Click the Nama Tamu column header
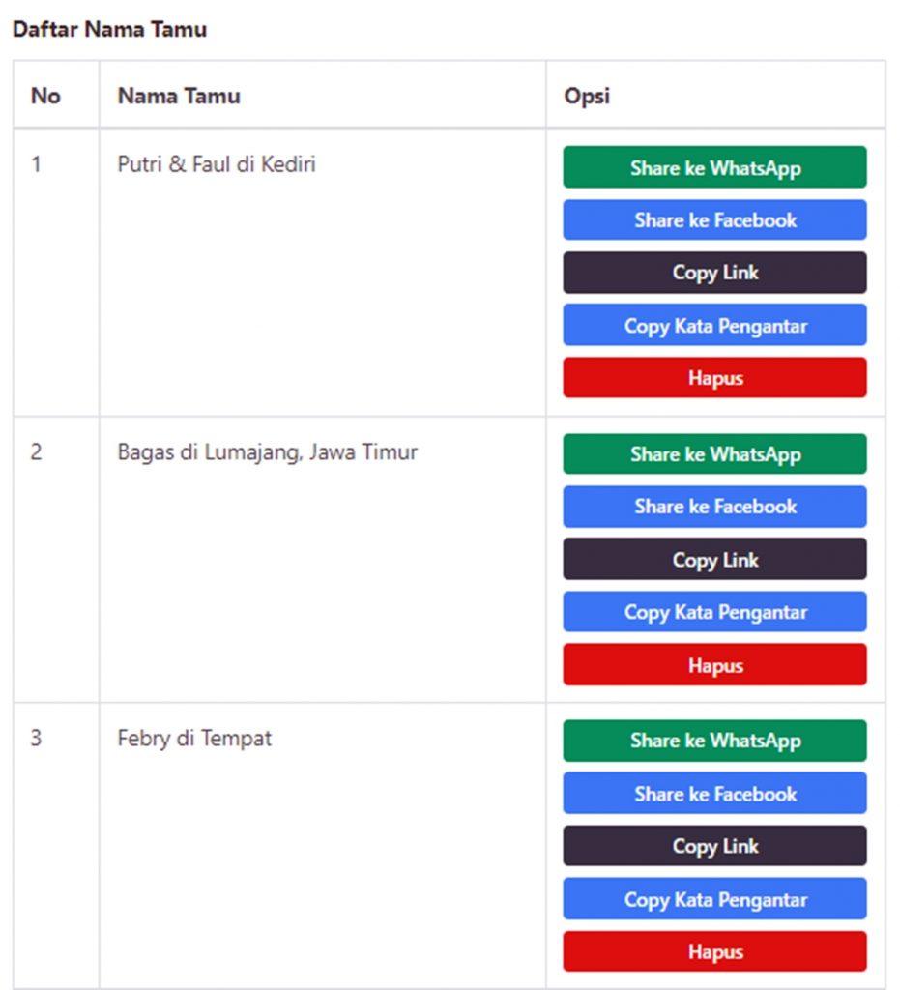 179,96
